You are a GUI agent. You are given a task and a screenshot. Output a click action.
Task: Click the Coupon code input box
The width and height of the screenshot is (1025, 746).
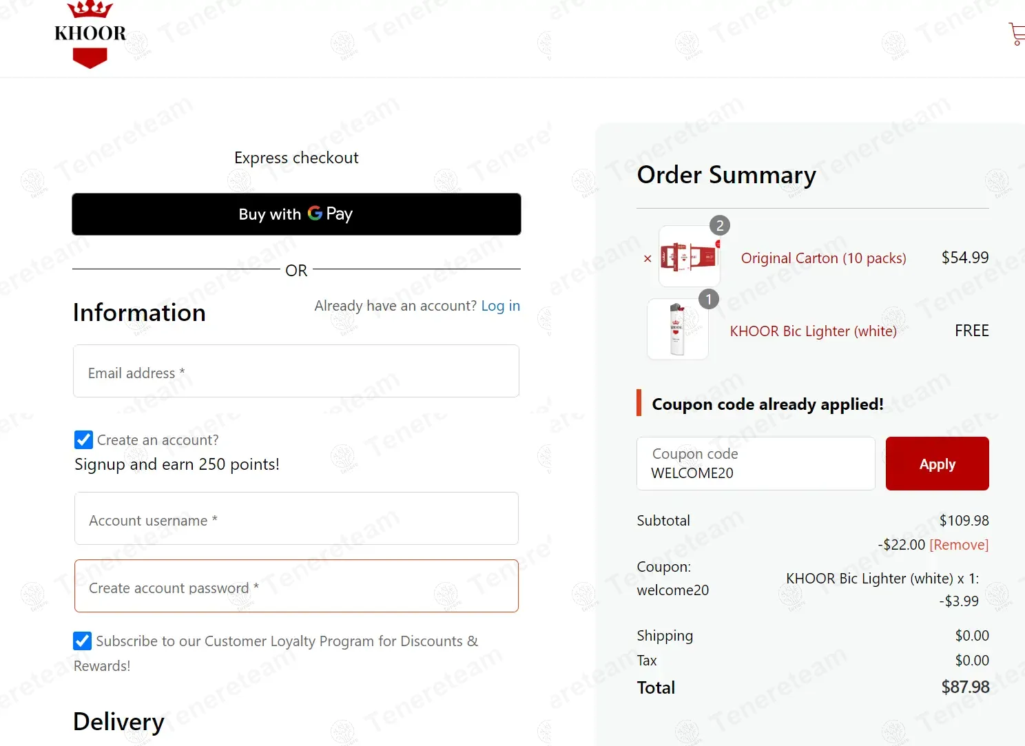pyautogui.click(x=756, y=464)
